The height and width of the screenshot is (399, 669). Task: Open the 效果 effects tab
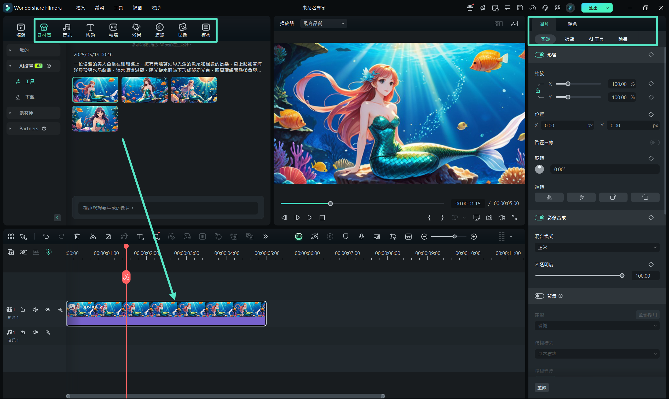pos(136,30)
